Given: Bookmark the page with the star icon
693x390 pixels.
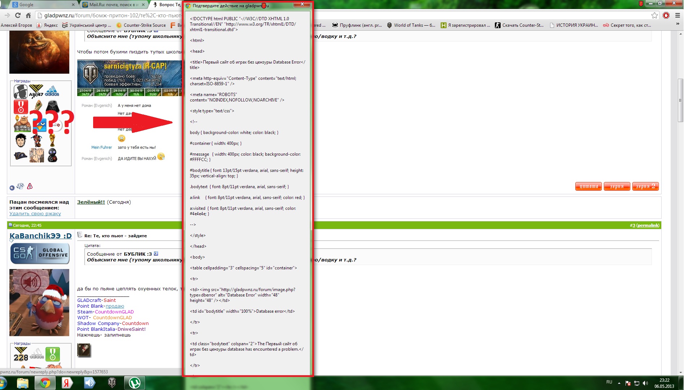Looking at the screenshot, I should pos(654,15).
